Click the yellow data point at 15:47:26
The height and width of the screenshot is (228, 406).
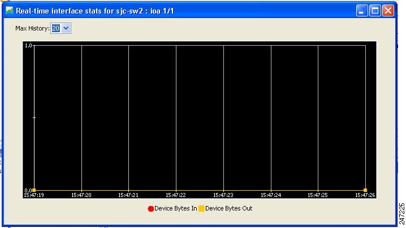(x=365, y=190)
